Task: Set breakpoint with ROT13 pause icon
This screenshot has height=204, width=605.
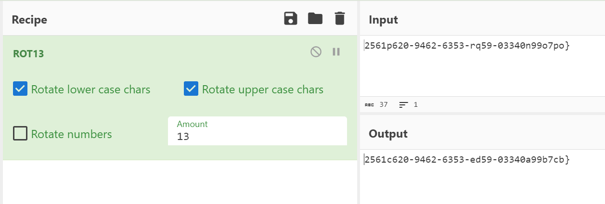Action: tap(336, 52)
